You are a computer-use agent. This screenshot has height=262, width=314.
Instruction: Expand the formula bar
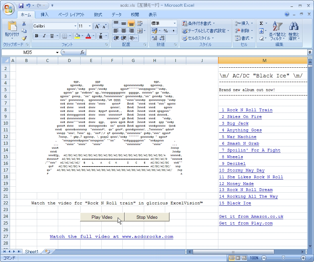coord(310,52)
